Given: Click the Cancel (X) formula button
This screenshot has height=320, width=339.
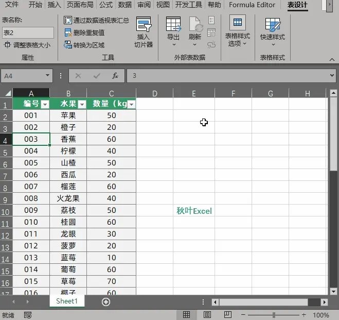Looking at the screenshot, I should click(x=78, y=76).
